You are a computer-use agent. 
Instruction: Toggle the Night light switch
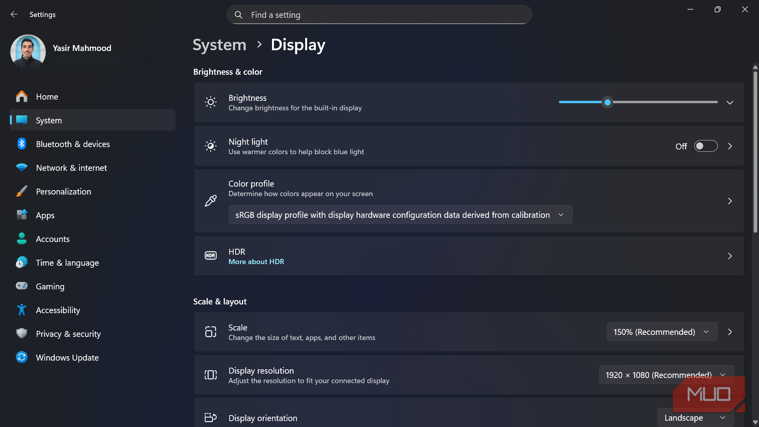[706, 146]
